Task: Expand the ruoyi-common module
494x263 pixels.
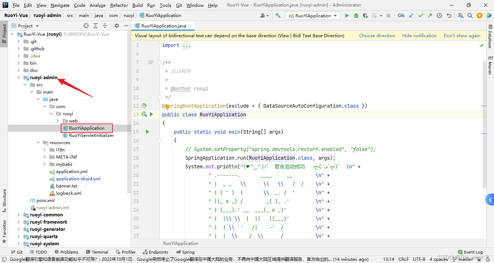Action: (18, 215)
